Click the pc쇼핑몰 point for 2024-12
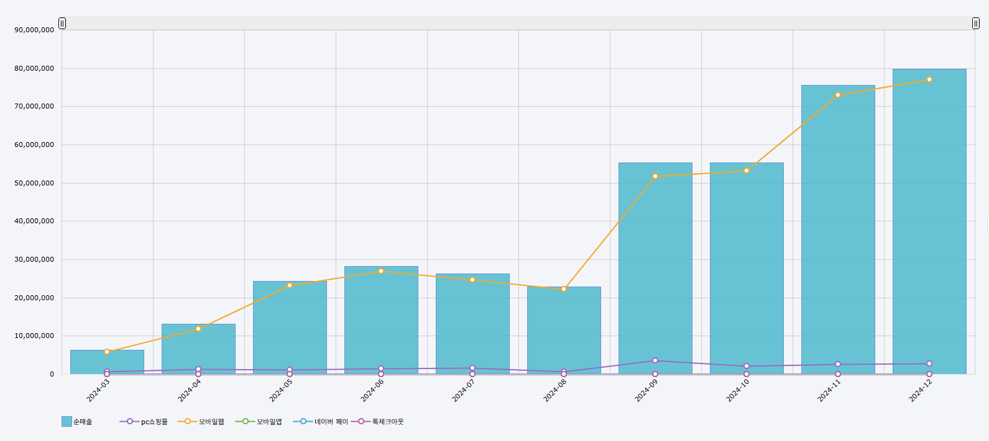Viewport: 989px width, 441px height. (929, 363)
